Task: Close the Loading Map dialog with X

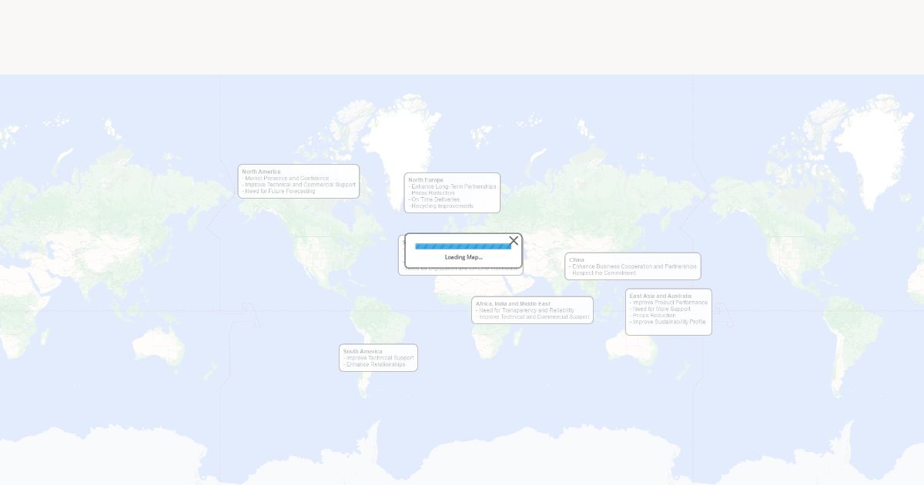Action: [x=514, y=241]
